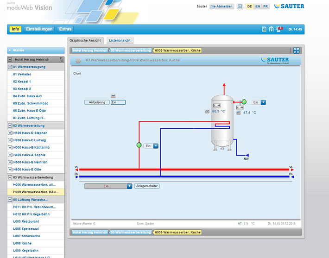Image resolution: width=329 pixels, height=258 pixels.
Task: Select 02 Kessel 1 in the tree
Action: click(22, 82)
